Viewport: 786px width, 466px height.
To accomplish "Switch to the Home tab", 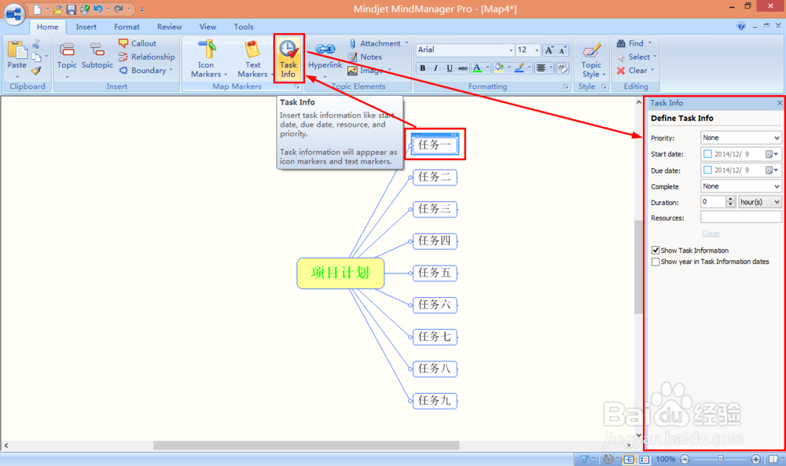I will [x=47, y=27].
